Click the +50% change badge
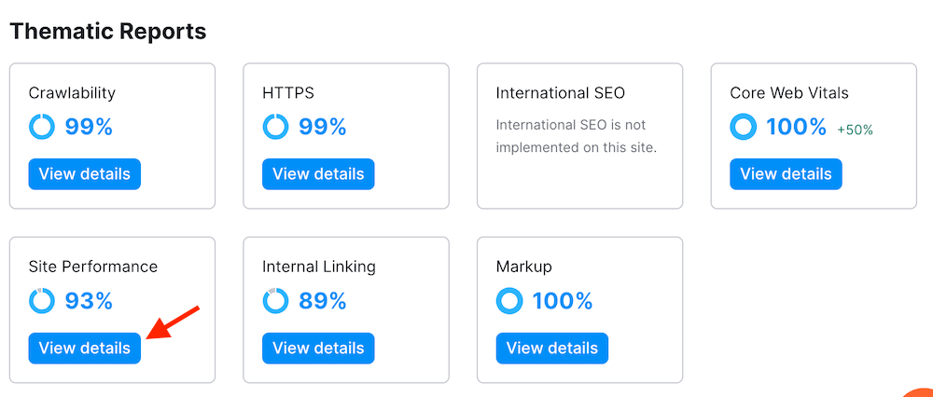933x397 pixels. 855,130
